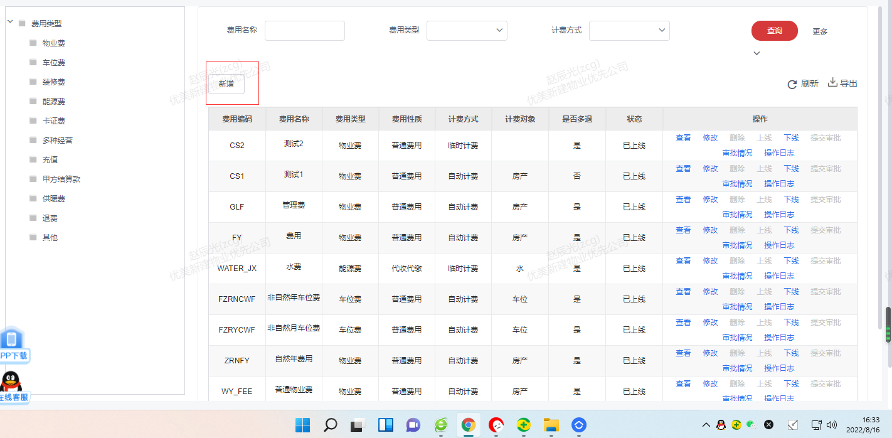
Task: Click the volume speaker tray icon
Action: click(832, 425)
